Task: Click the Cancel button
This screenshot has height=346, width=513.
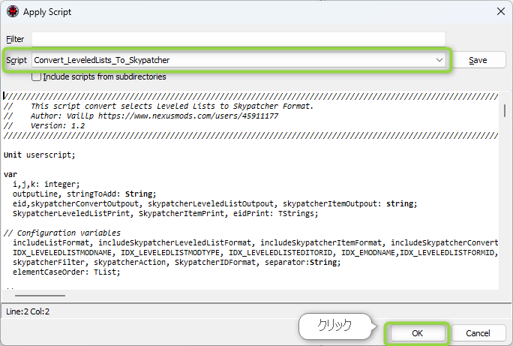Action: (478, 332)
